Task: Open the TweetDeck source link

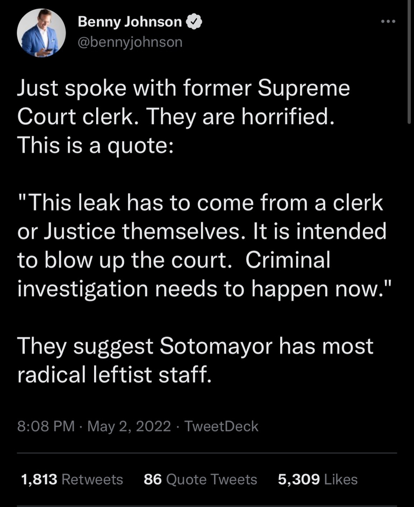Action: coord(221,427)
